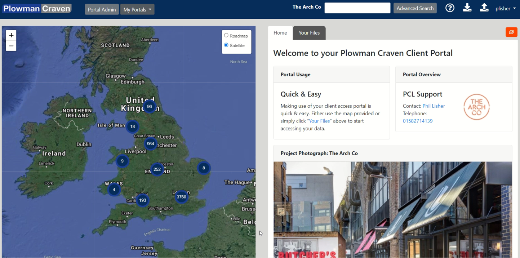Open the Plowman Craven logo home

tap(37, 9)
